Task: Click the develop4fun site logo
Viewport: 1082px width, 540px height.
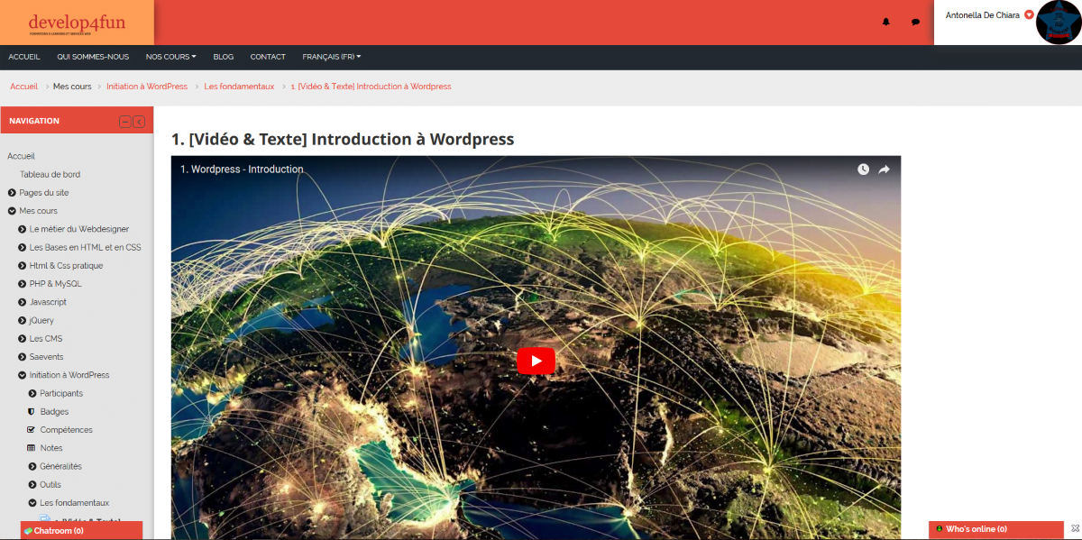Action: [77, 23]
